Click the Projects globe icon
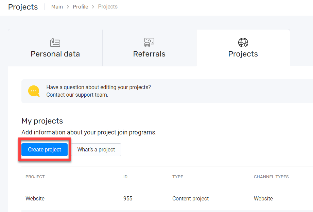Screen dimensions: 313x212 tap(243, 42)
